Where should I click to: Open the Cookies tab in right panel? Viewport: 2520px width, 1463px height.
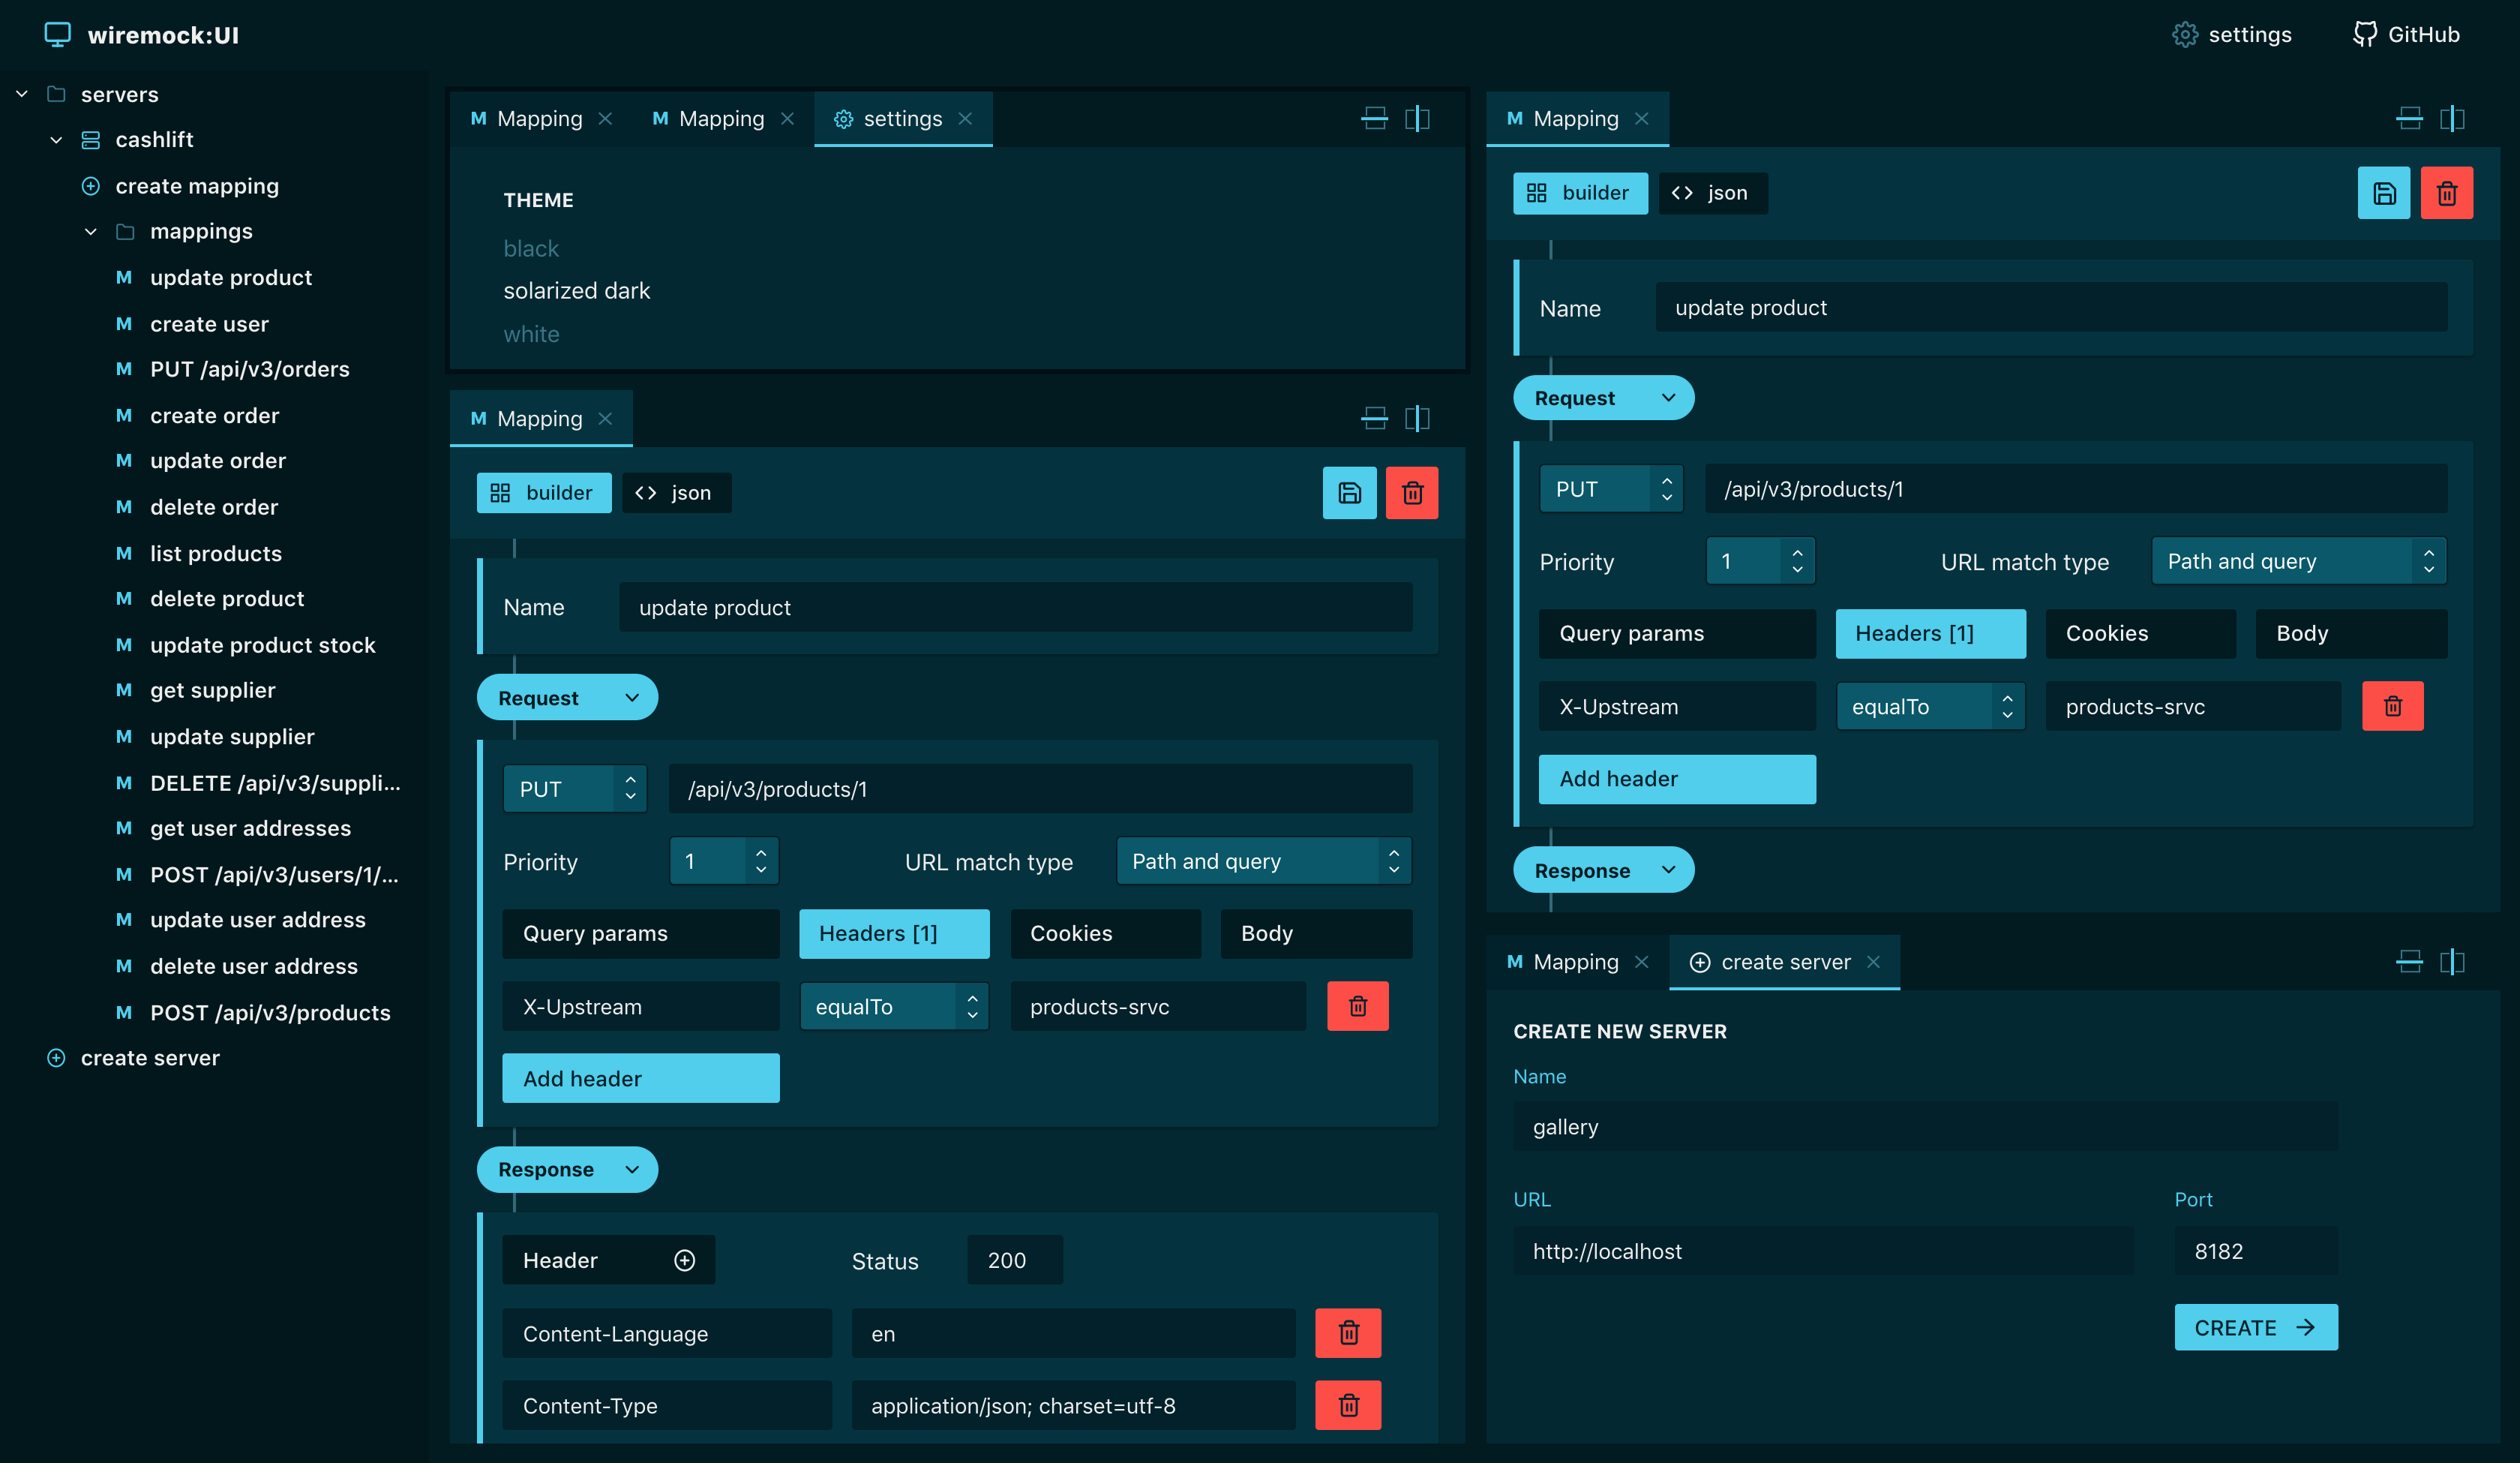click(x=2140, y=633)
